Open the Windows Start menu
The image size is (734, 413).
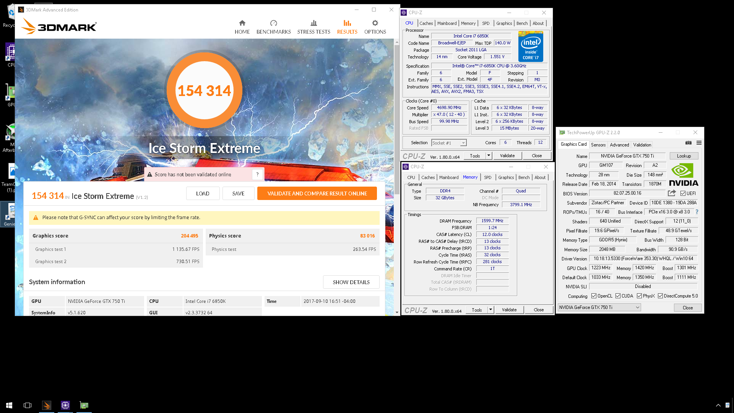pyautogui.click(x=9, y=405)
